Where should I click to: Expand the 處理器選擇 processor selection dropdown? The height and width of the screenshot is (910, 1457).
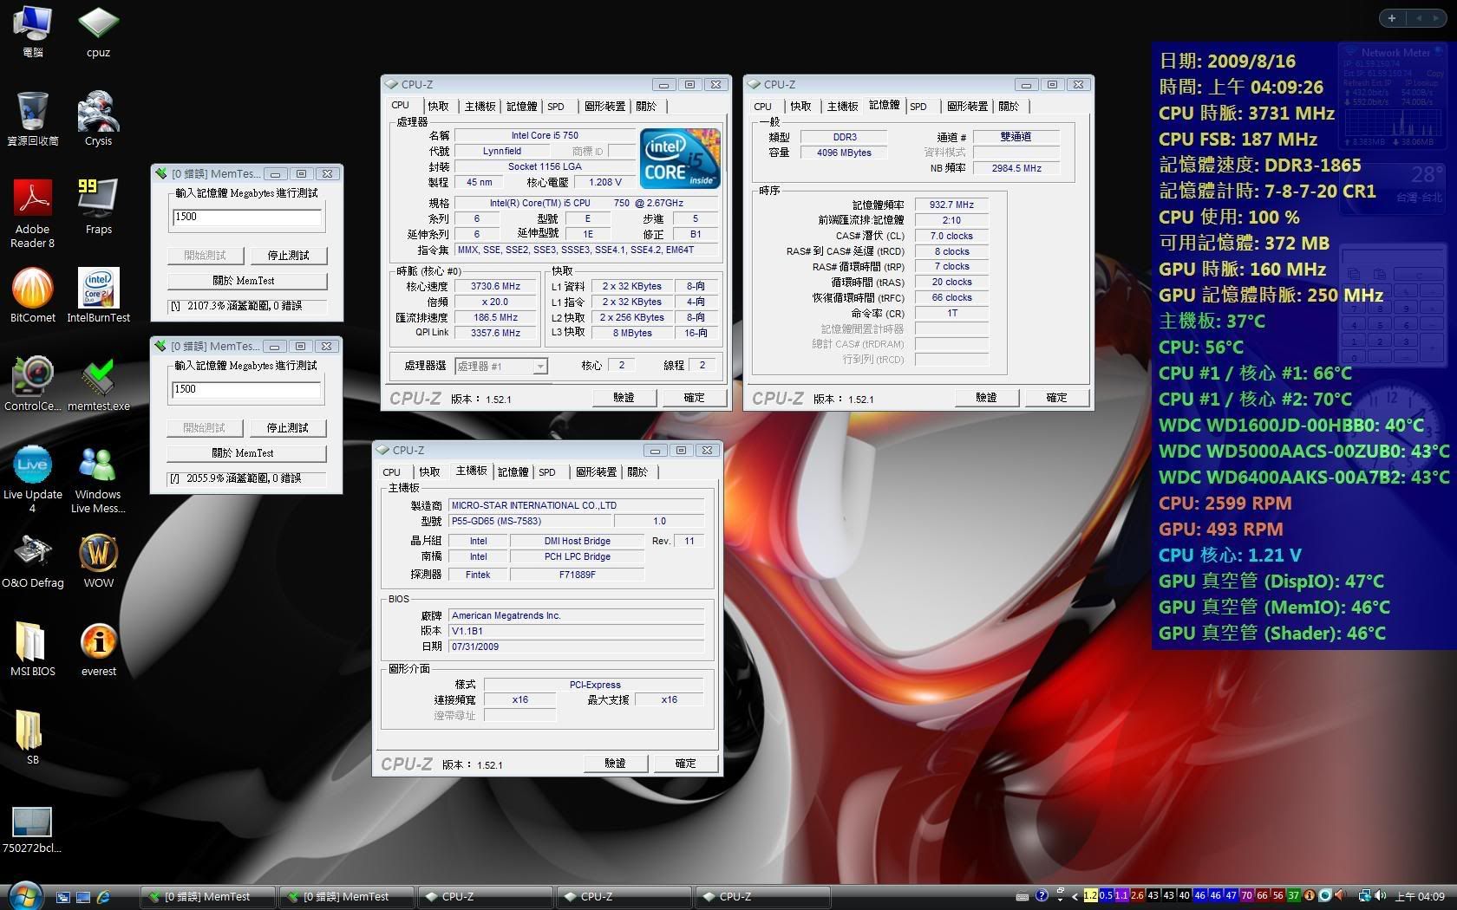[539, 366]
